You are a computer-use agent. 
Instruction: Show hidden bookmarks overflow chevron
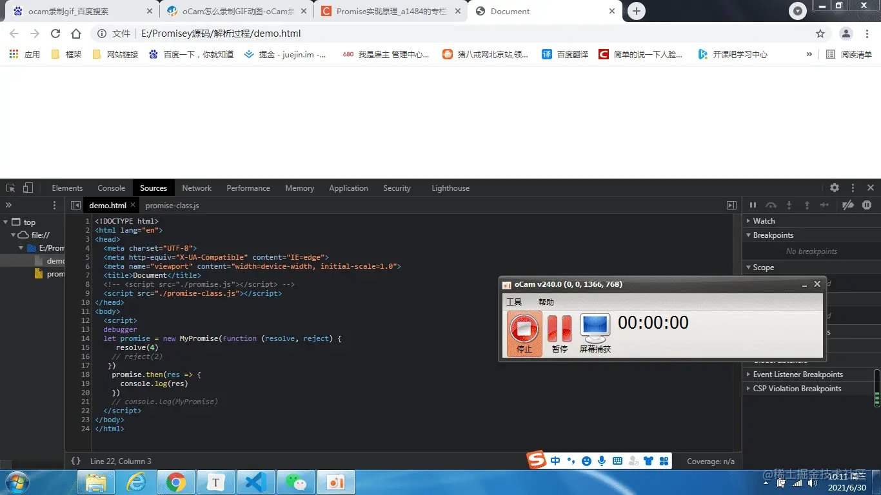[809, 55]
